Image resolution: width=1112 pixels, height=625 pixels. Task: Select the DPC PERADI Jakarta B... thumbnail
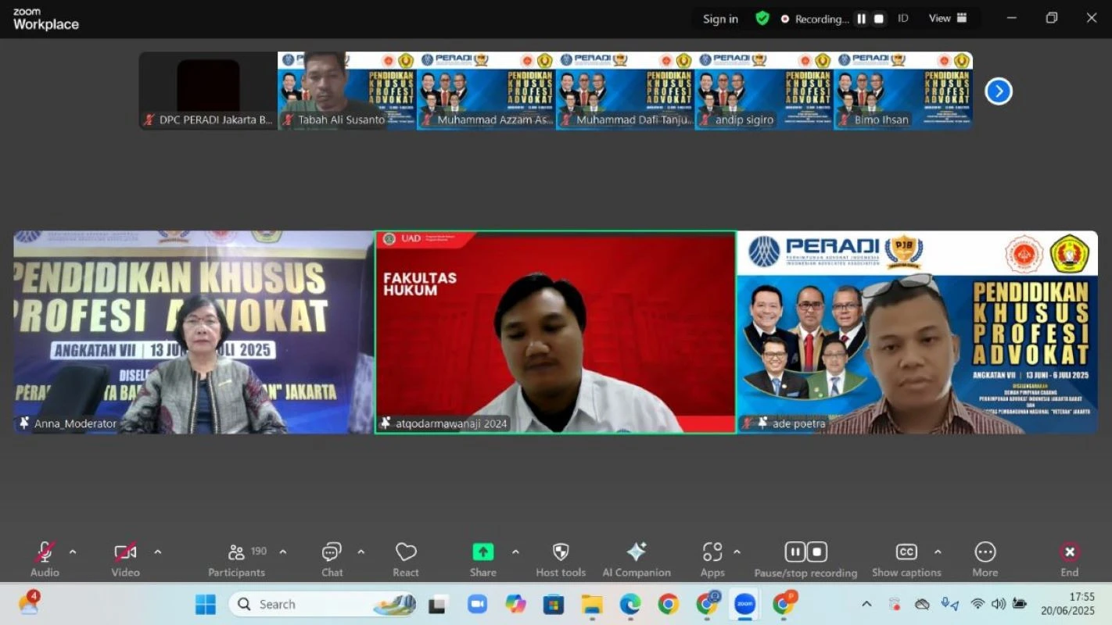point(208,91)
